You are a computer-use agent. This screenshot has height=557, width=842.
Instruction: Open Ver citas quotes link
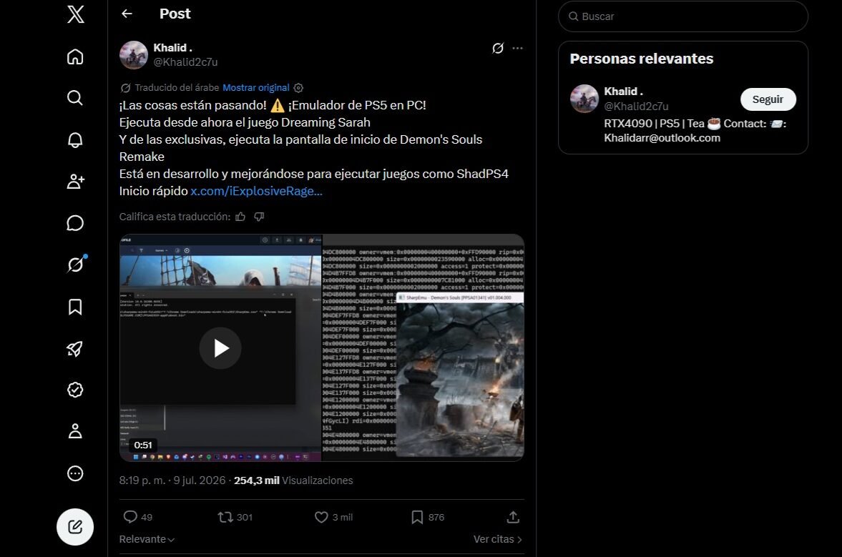pyautogui.click(x=498, y=539)
